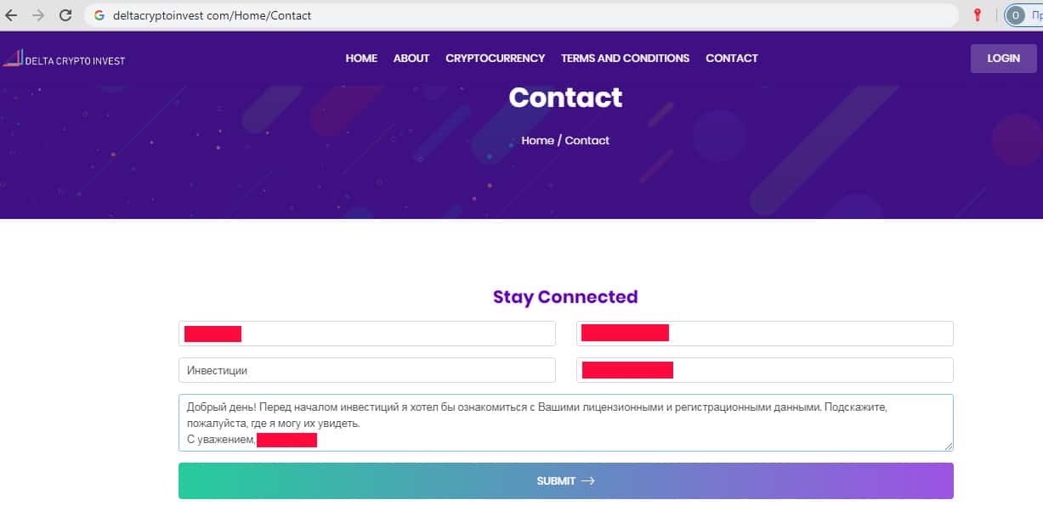Open the HOME menu item

tap(361, 59)
